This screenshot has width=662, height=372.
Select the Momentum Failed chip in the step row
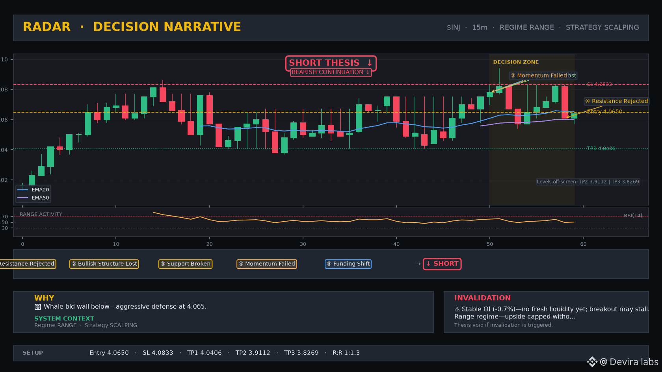(x=267, y=264)
